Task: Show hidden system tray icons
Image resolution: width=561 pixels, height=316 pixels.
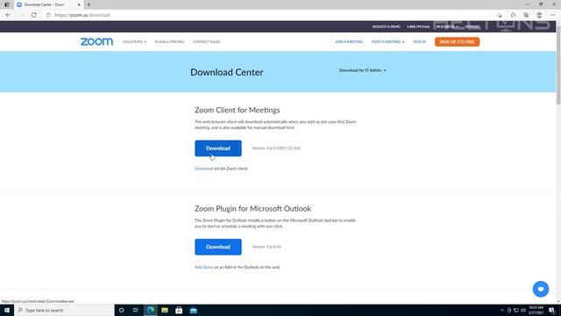Action: coord(502,310)
